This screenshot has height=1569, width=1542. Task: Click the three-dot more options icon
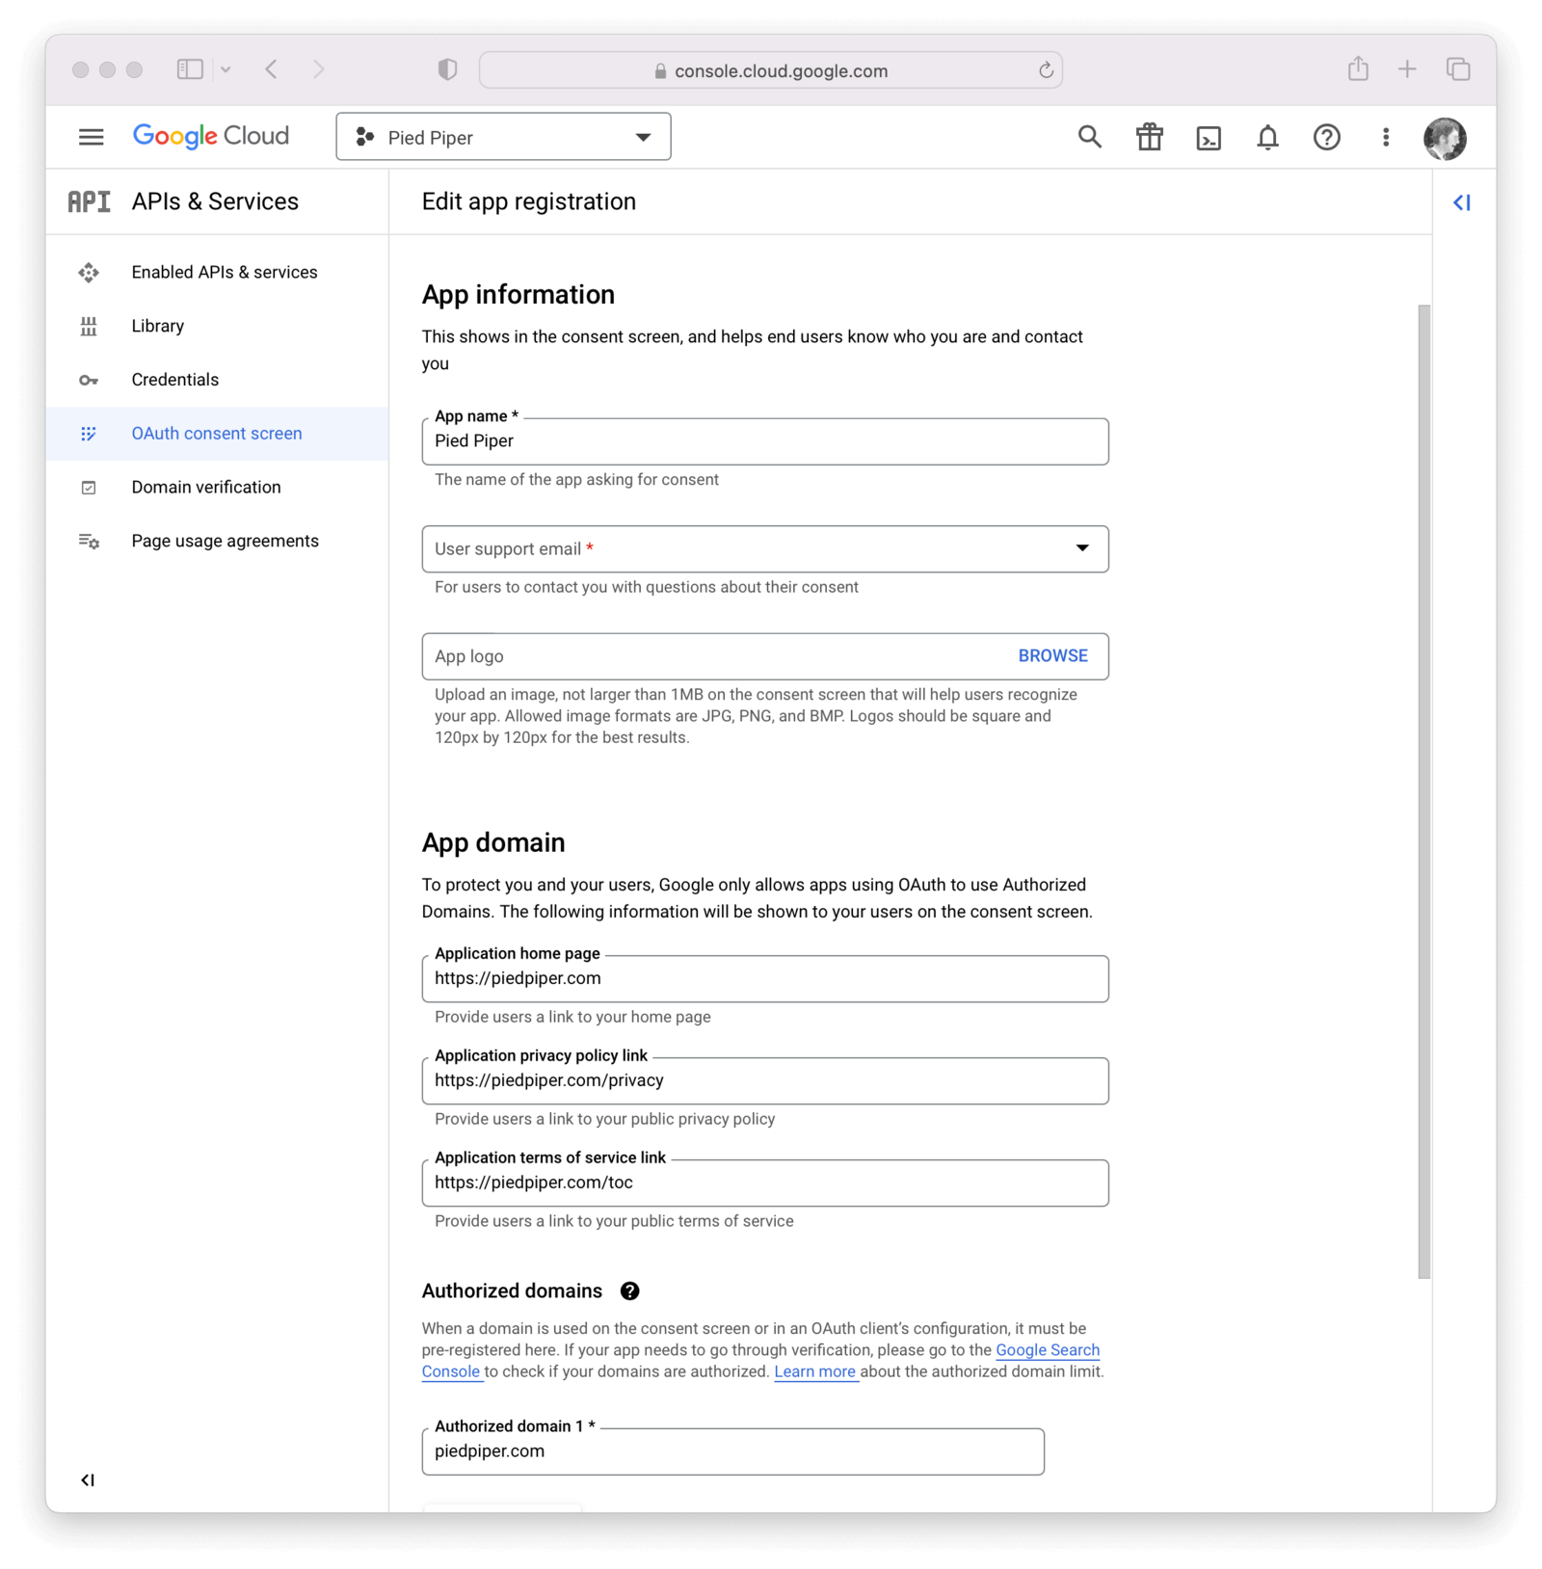click(1386, 137)
